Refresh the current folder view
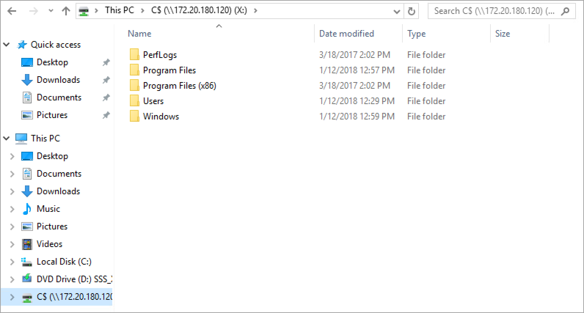Screen dimensions: 584x313 [x=412, y=11]
